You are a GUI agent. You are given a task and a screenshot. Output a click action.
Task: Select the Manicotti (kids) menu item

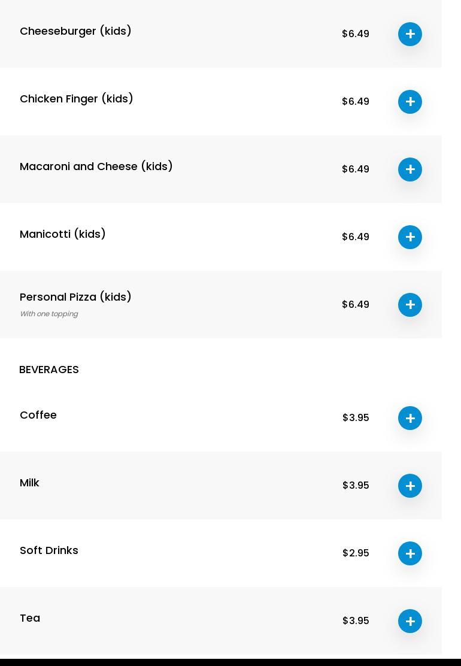pyautogui.click(x=63, y=234)
